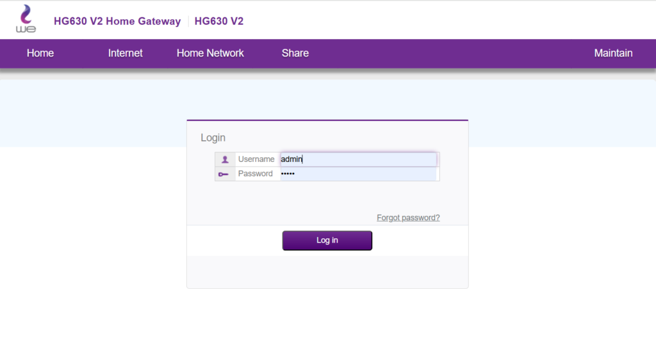Screen dimensions: 656x358
Task: Click the HG630 V2 Home Gateway title
Action: 117,21
